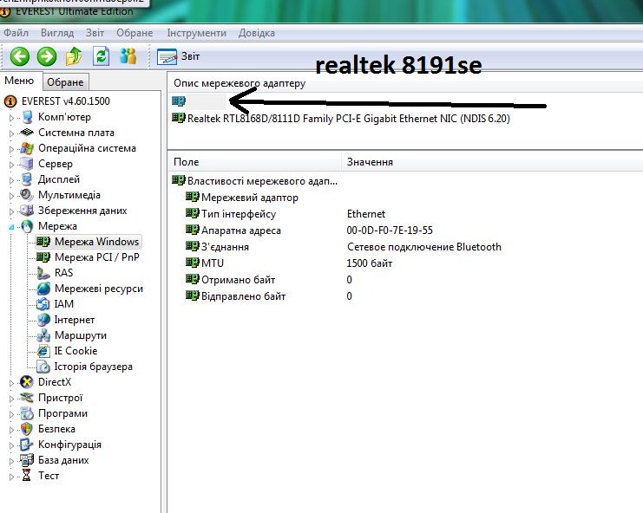Select the Апаратна адреса row
Image resolution: width=643 pixels, height=513 pixels.
point(241,231)
